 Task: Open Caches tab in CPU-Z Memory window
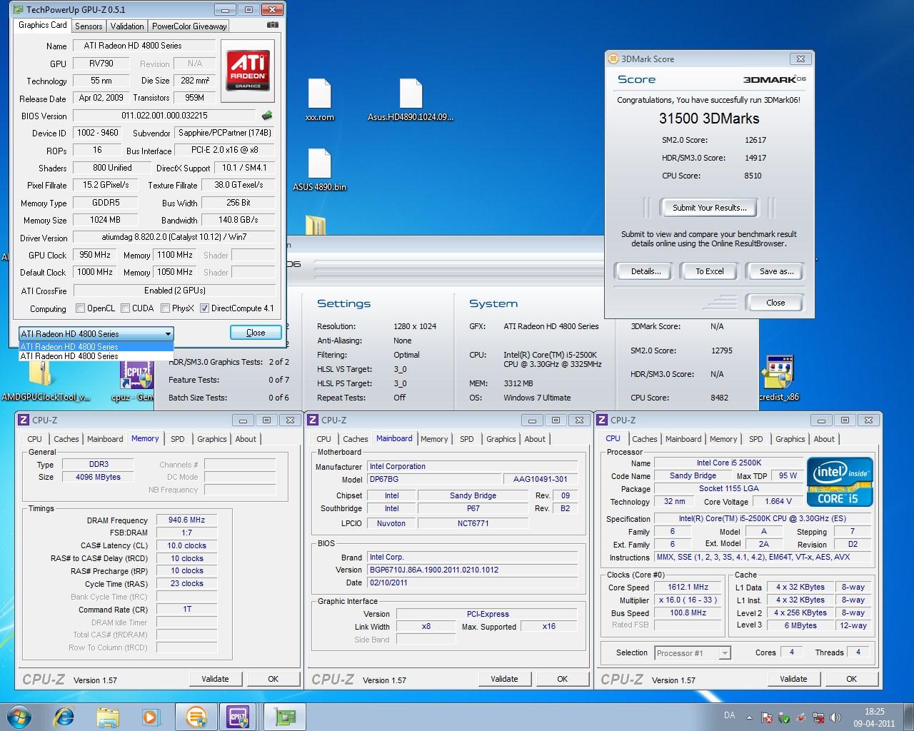pyautogui.click(x=66, y=439)
